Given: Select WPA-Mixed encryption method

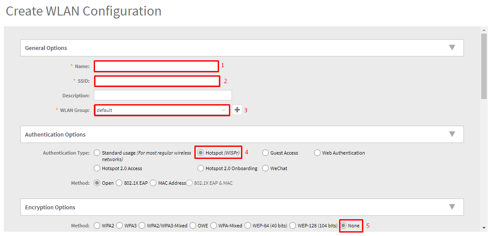Looking at the screenshot, I should [x=214, y=225].
